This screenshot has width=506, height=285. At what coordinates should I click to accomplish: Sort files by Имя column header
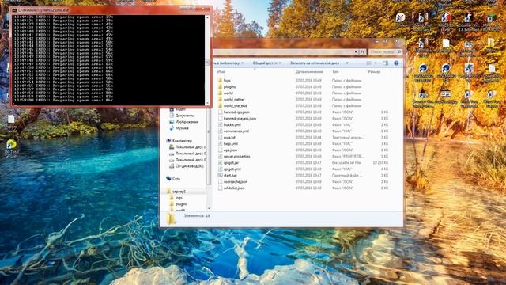click(x=221, y=72)
